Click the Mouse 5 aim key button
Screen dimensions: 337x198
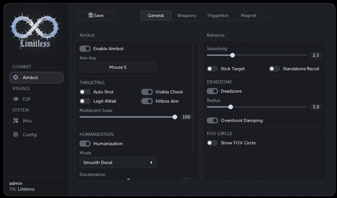118,67
